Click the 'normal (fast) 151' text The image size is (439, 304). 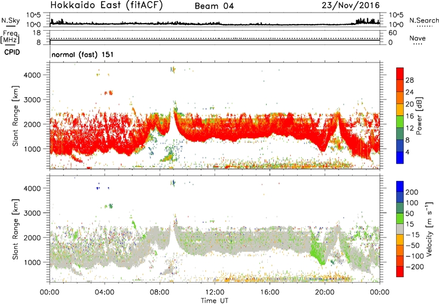83,54
